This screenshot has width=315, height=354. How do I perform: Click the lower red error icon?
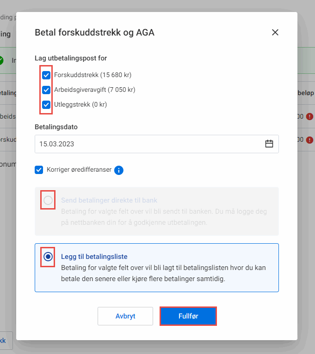(x=310, y=139)
